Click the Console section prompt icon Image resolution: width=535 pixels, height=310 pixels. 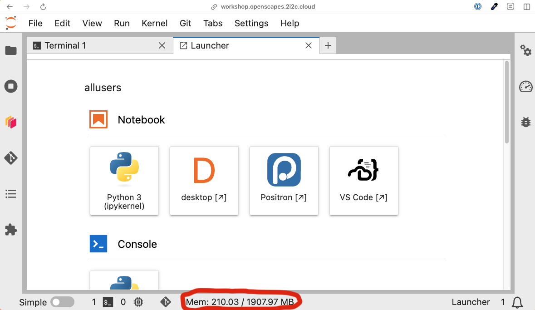point(98,244)
